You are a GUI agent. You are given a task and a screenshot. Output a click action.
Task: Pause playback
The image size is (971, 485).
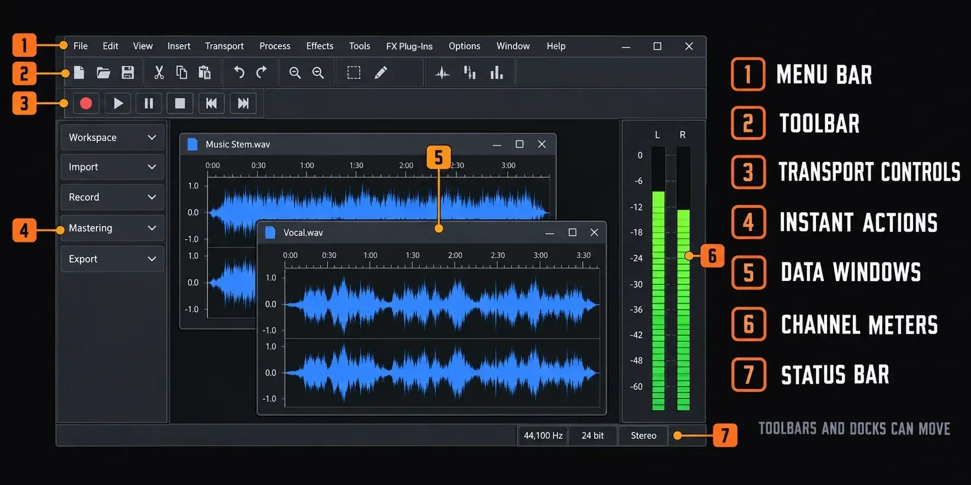[149, 103]
